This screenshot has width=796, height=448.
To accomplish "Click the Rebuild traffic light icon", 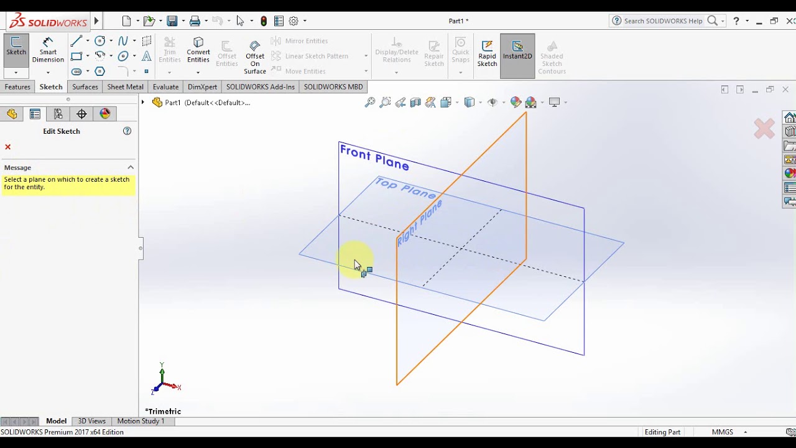I will pos(264,21).
